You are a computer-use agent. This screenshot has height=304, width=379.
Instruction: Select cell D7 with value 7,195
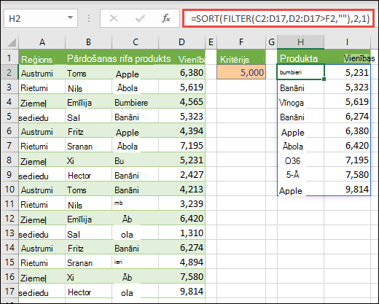pos(181,145)
